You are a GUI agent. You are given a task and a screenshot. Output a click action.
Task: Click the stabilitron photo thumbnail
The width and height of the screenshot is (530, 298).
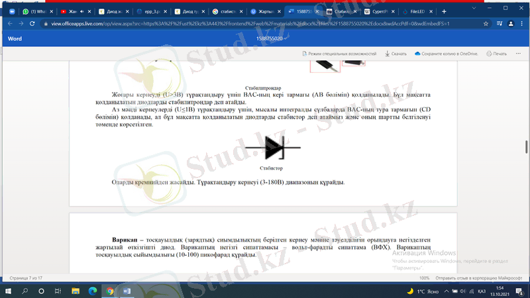pos(325,66)
